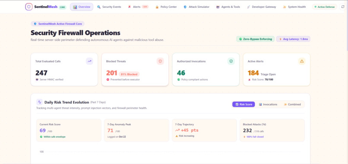The height and width of the screenshot is (164, 348).
Task: Click the warning triangle icon on Active Alerts
Action: tap(302, 61)
